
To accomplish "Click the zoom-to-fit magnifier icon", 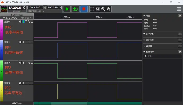I will click(x=97, y=9).
